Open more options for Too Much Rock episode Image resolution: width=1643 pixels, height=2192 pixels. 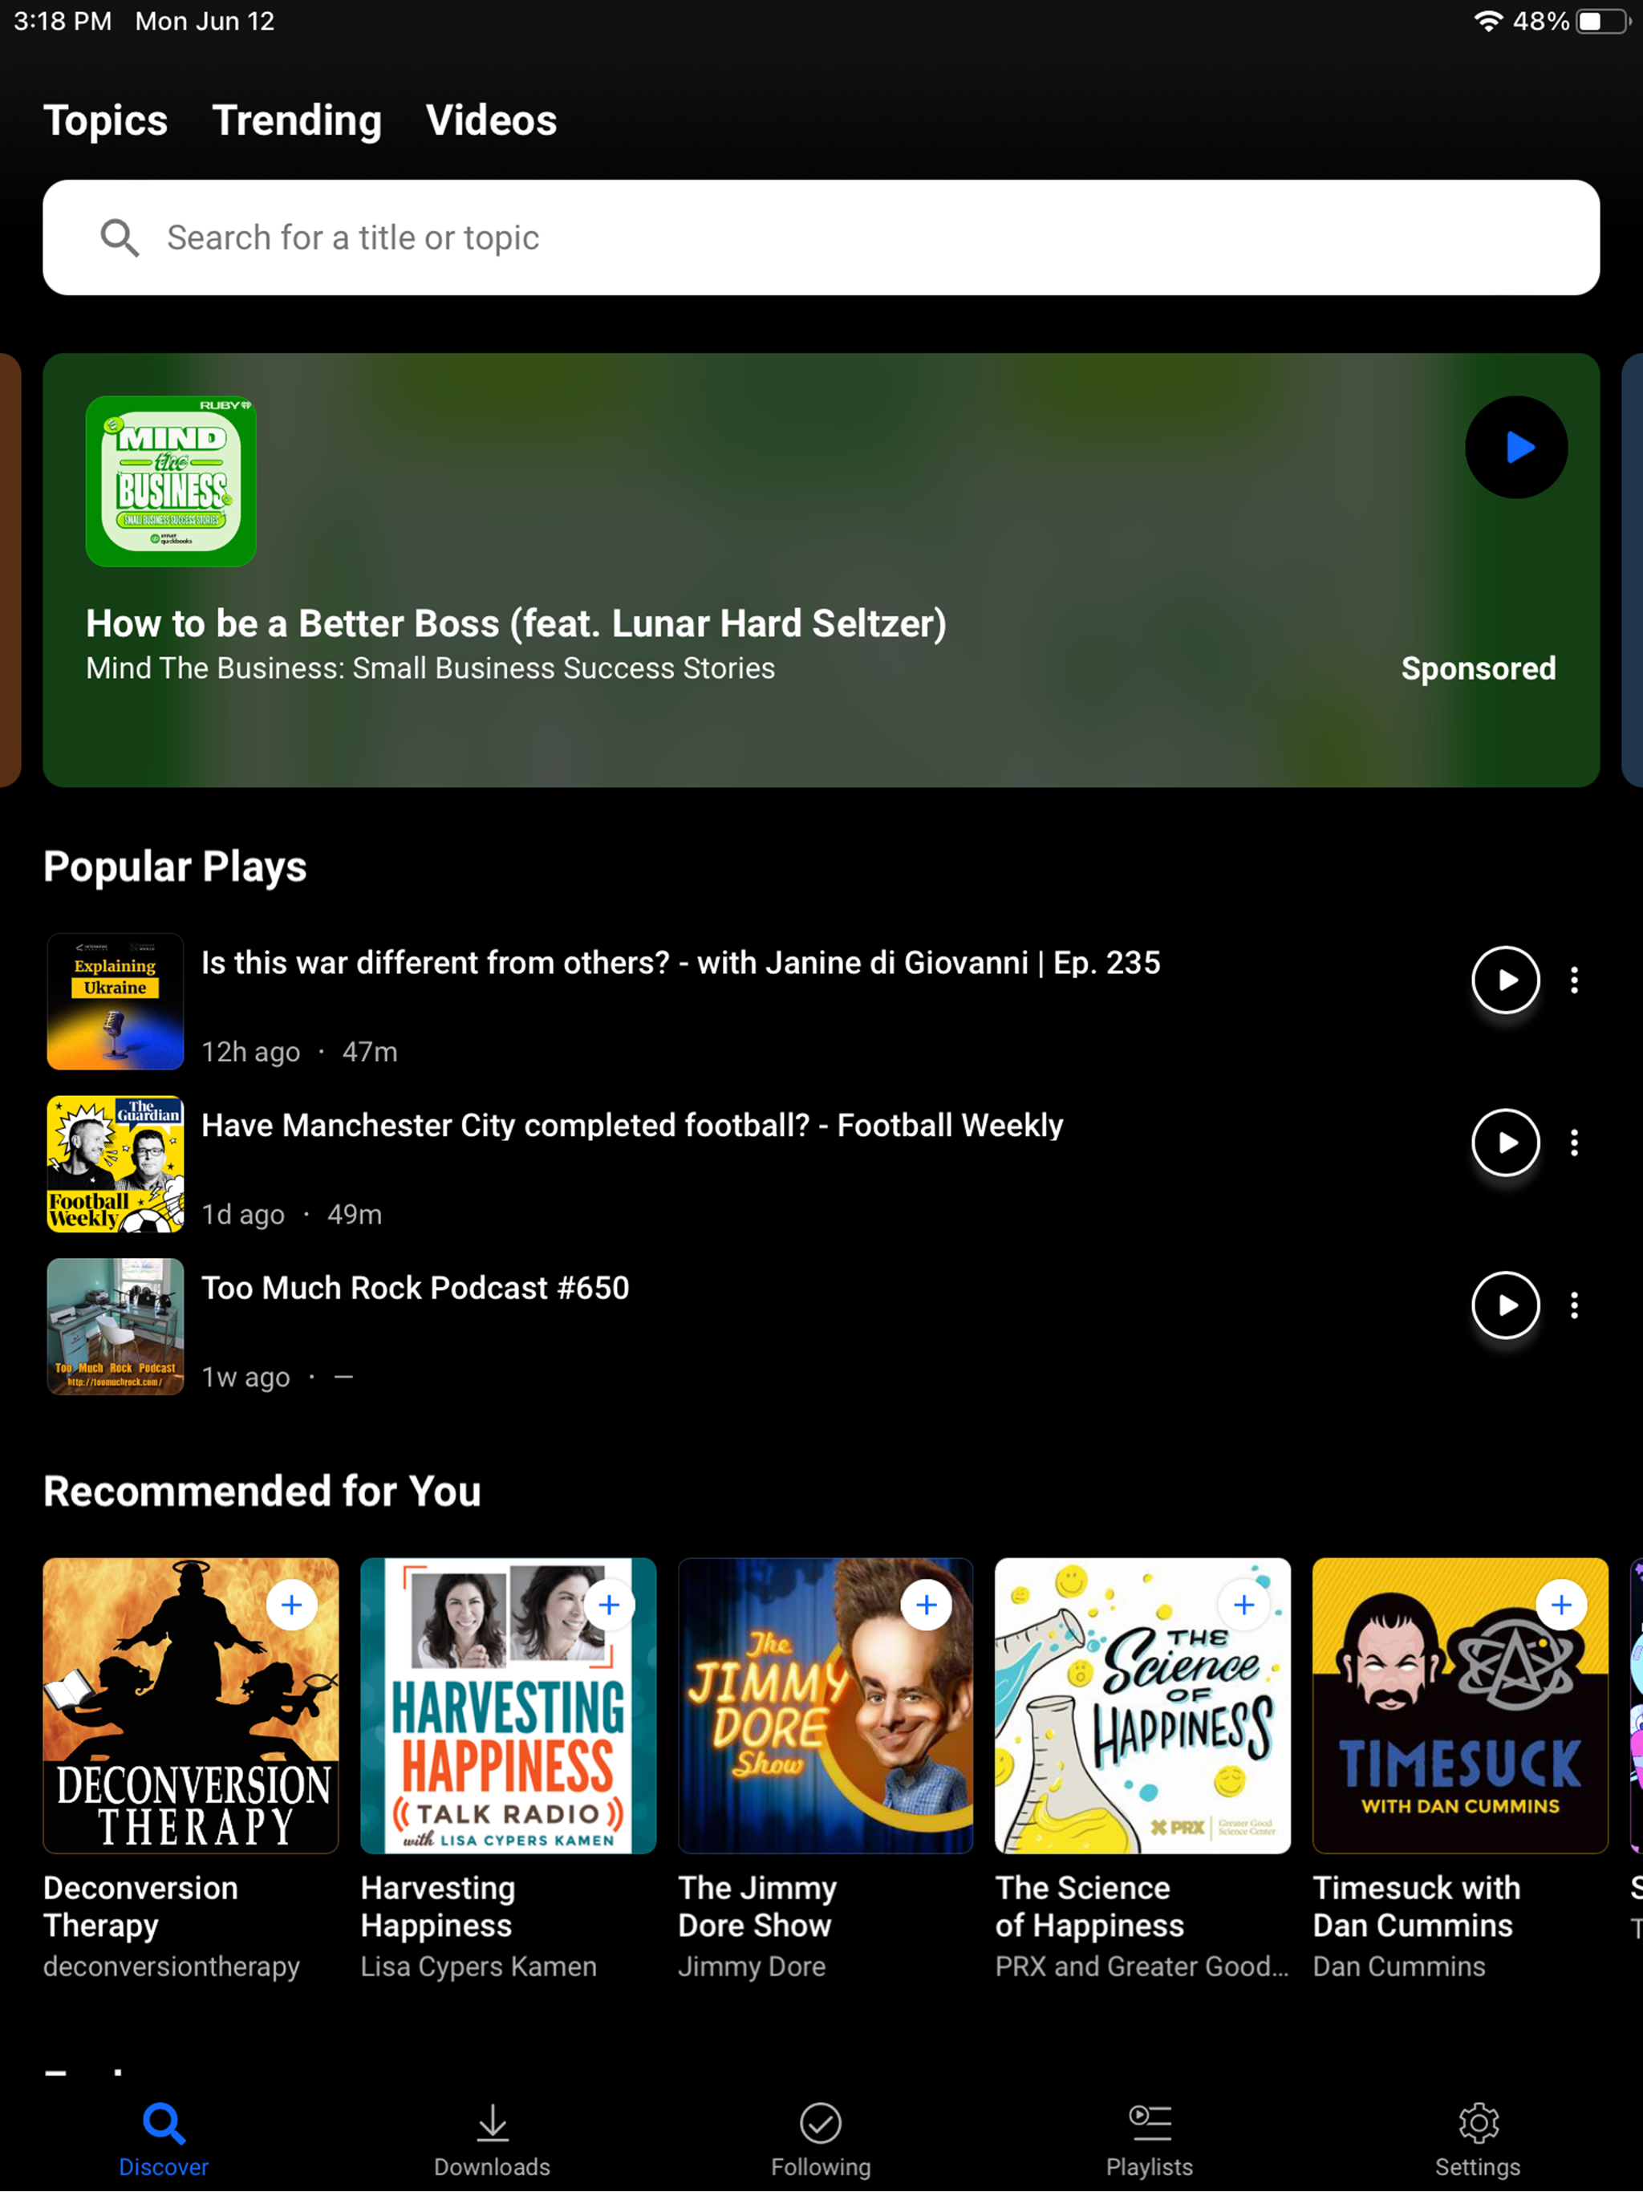(x=1574, y=1305)
